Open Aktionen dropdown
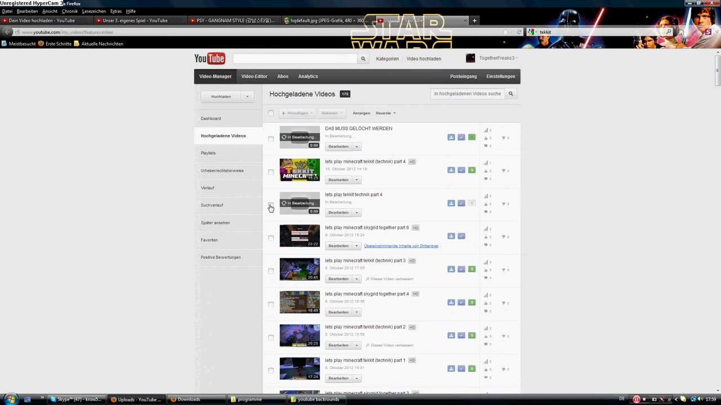The width and height of the screenshot is (721, 405). coord(332,113)
